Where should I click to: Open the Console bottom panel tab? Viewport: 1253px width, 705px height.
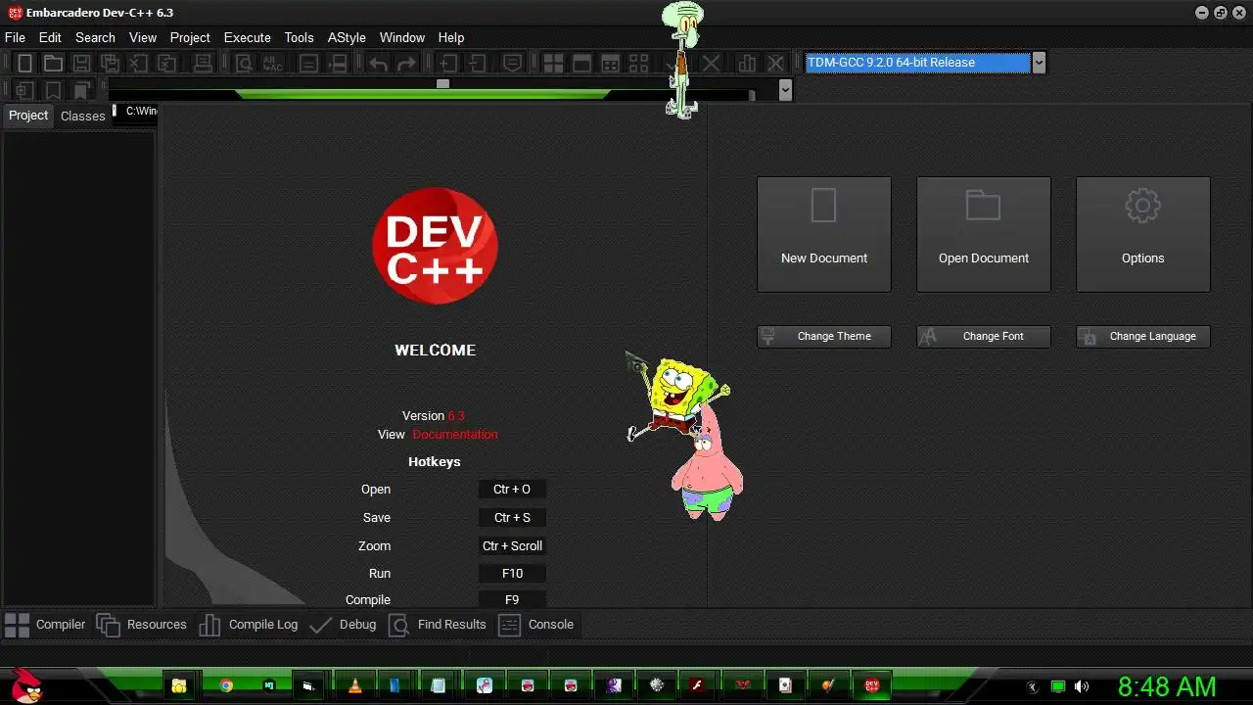tap(536, 625)
